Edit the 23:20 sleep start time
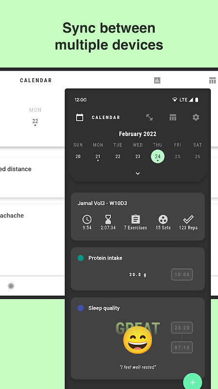218x389 pixels. tap(182, 328)
